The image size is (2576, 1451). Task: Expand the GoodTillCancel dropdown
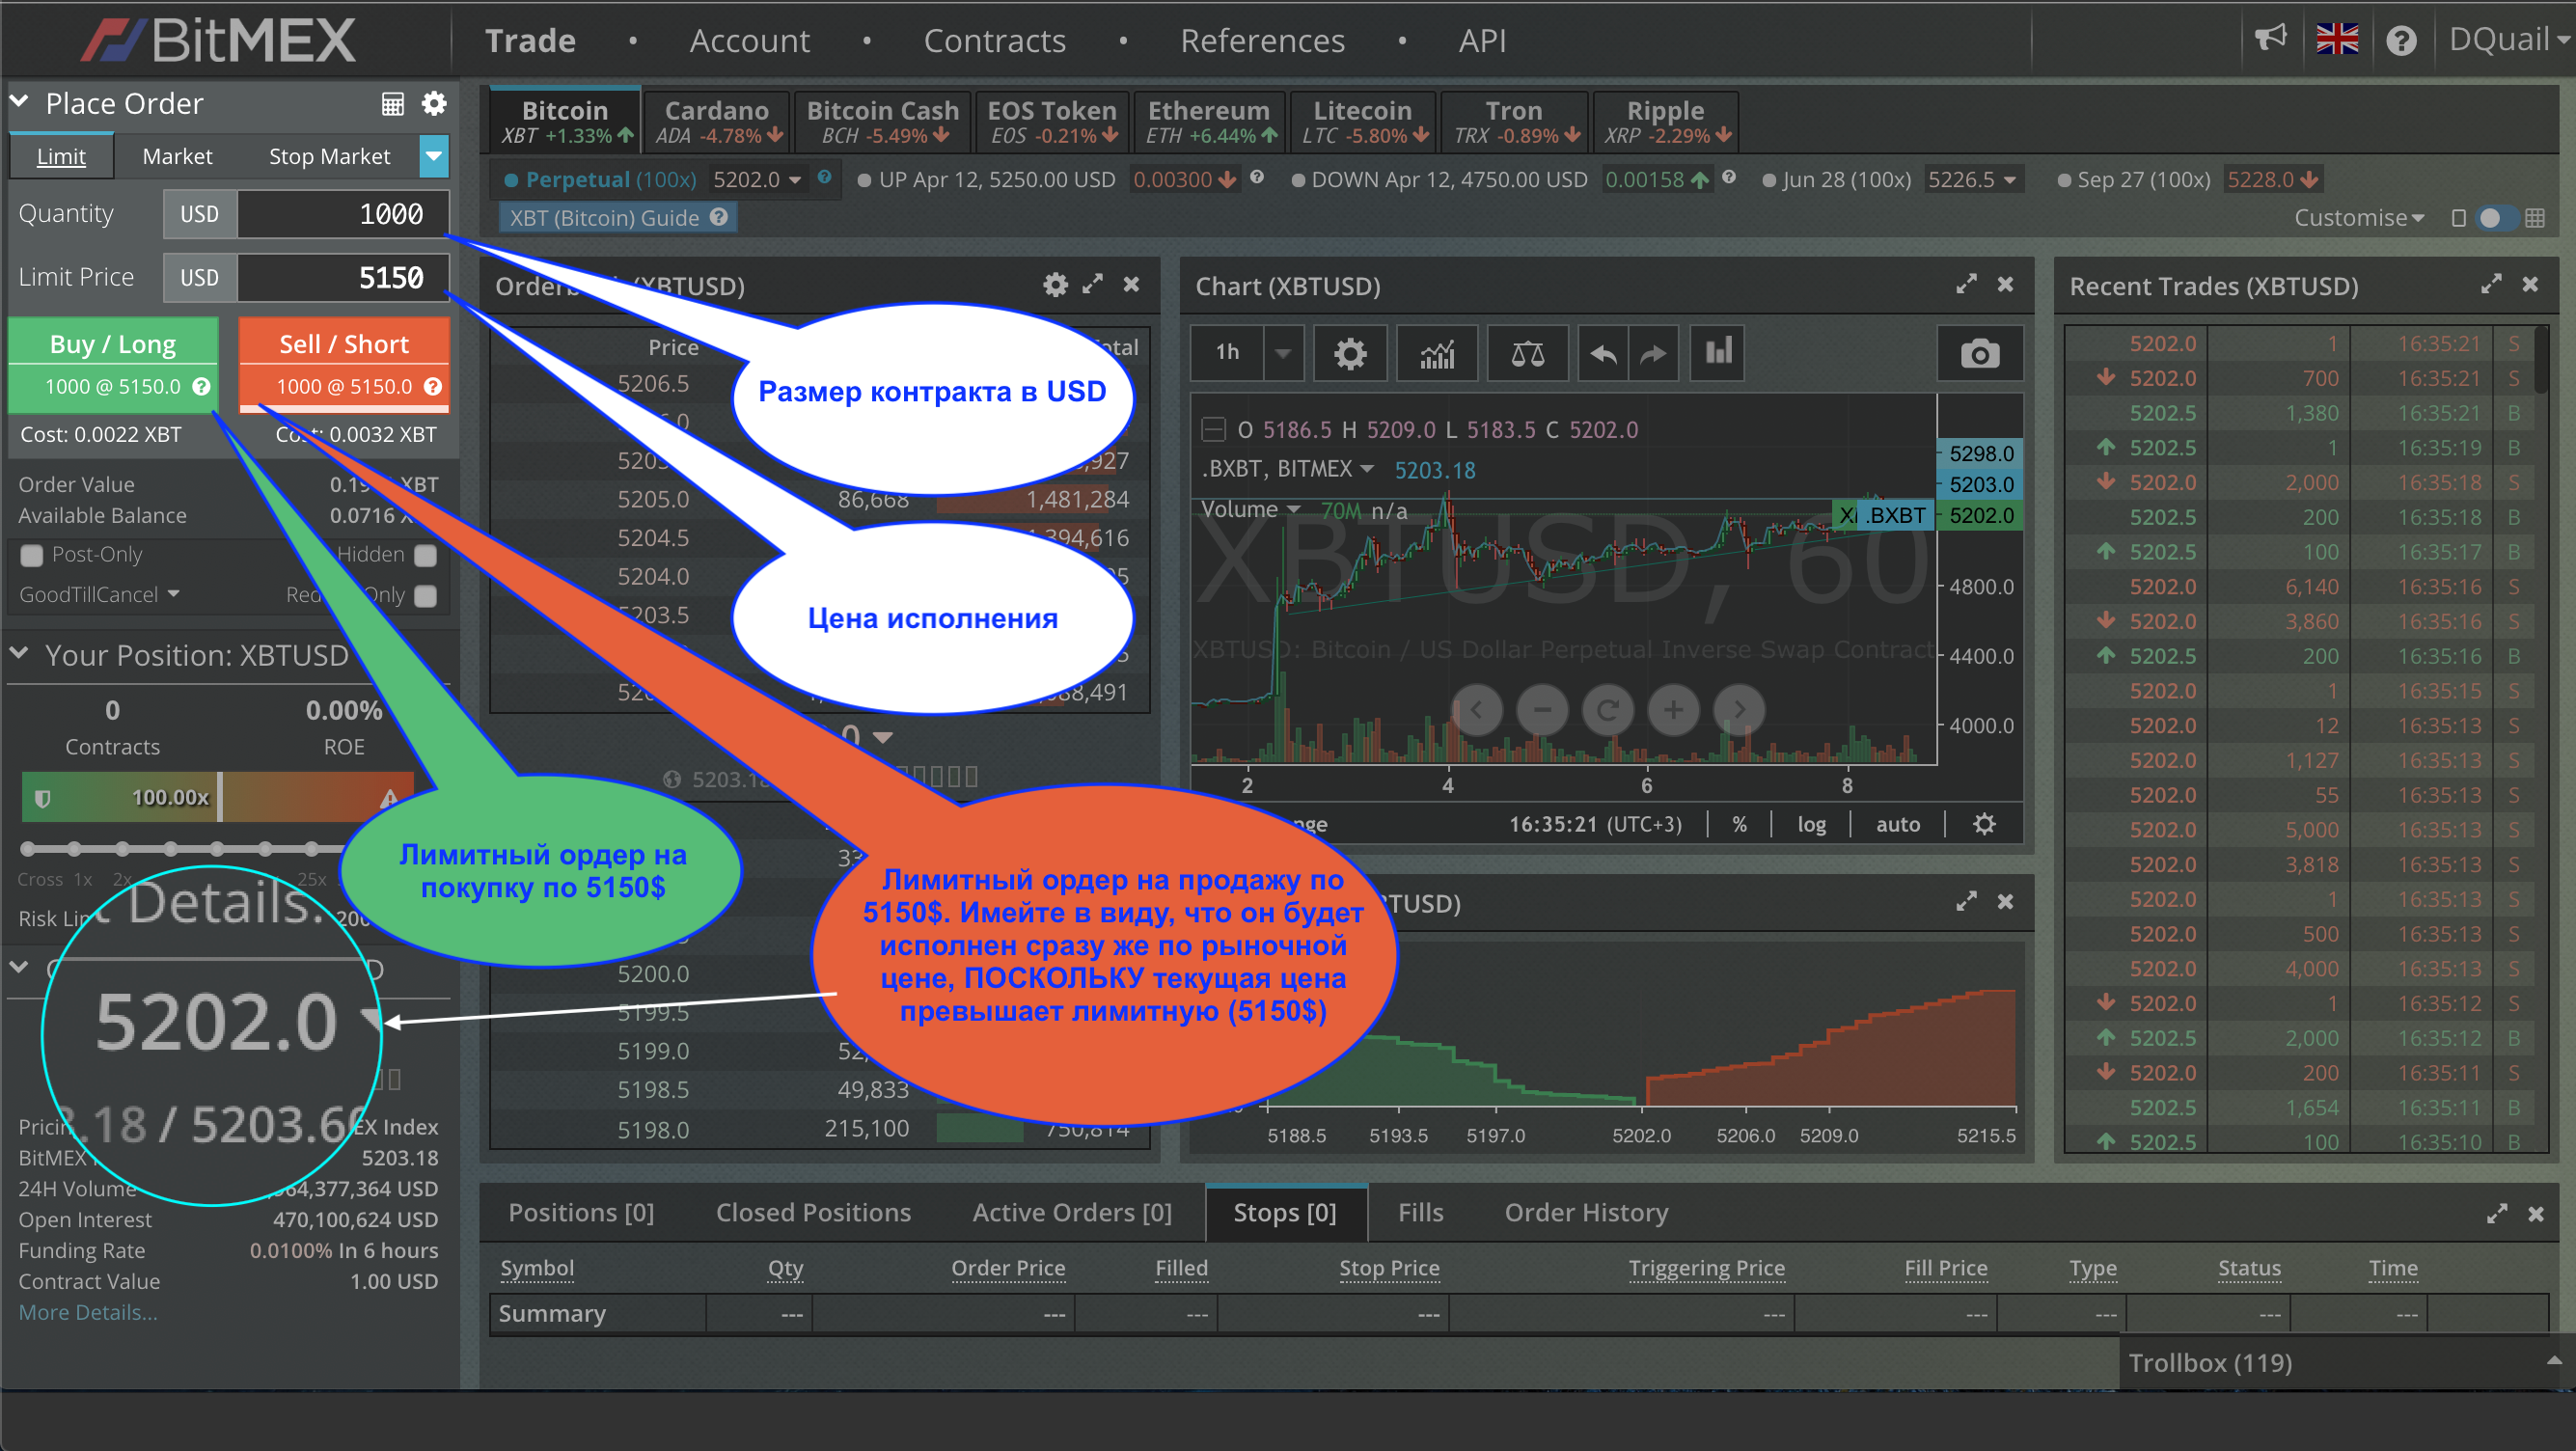click(100, 595)
